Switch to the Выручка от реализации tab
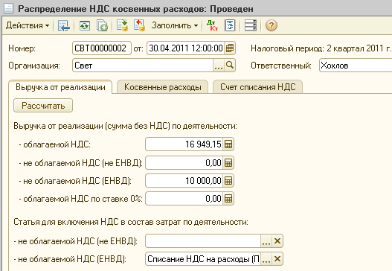 60,87
